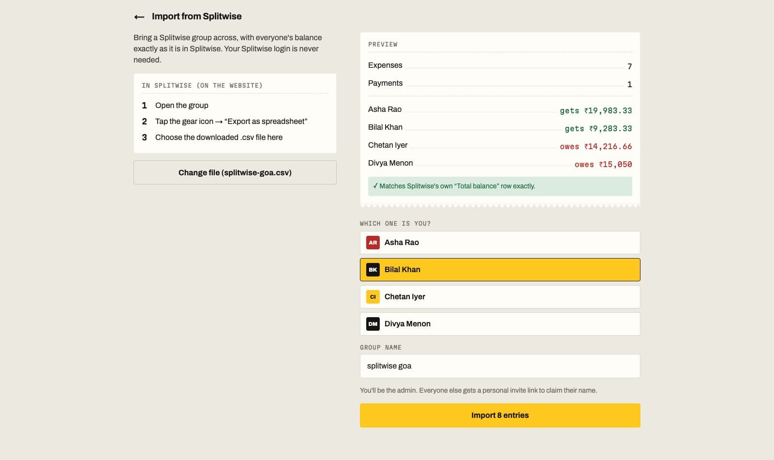Click 'In Splitwise (on the website)' header
This screenshot has width=774, height=460.
(202, 85)
